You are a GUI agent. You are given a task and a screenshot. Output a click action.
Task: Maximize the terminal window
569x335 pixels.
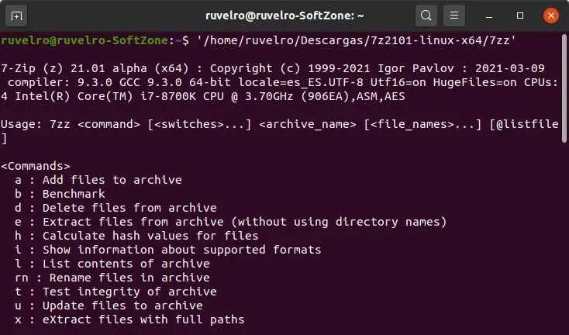(x=520, y=16)
